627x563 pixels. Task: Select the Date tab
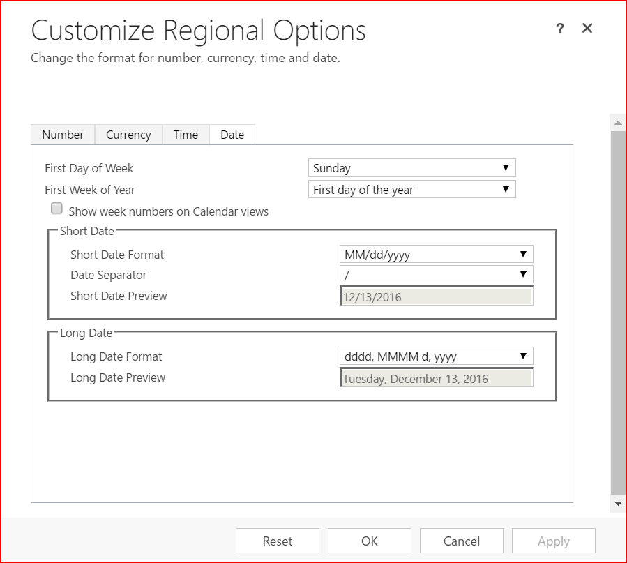click(232, 135)
